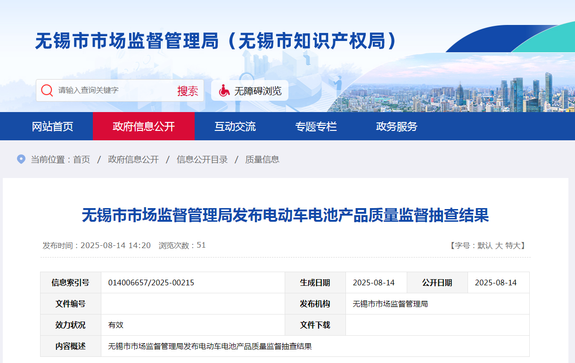
Task: Select 专题专栏 in navigation bar
Action: pos(316,126)
